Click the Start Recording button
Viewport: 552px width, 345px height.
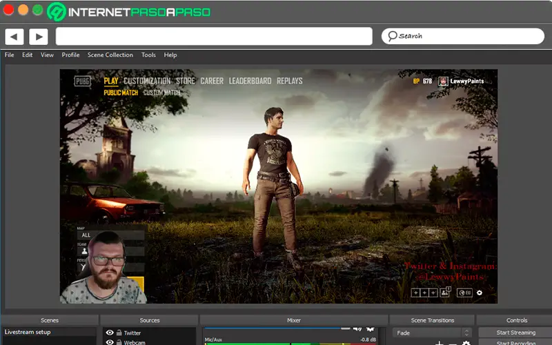pyautogui.click(x=515, y=342)
